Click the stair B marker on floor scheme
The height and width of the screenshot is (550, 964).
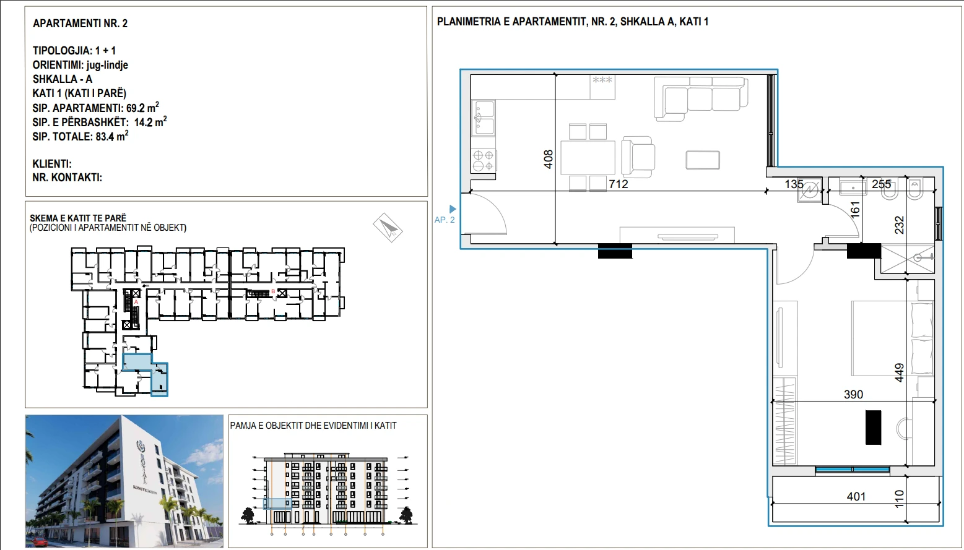click(x=273, y=291)
